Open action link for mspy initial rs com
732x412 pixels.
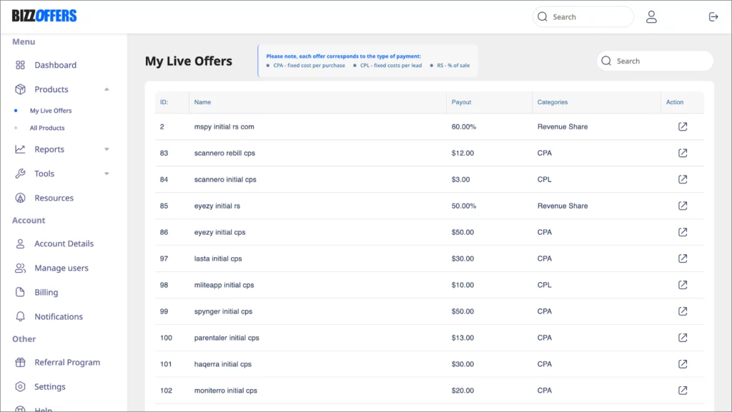tap(683, 126)
